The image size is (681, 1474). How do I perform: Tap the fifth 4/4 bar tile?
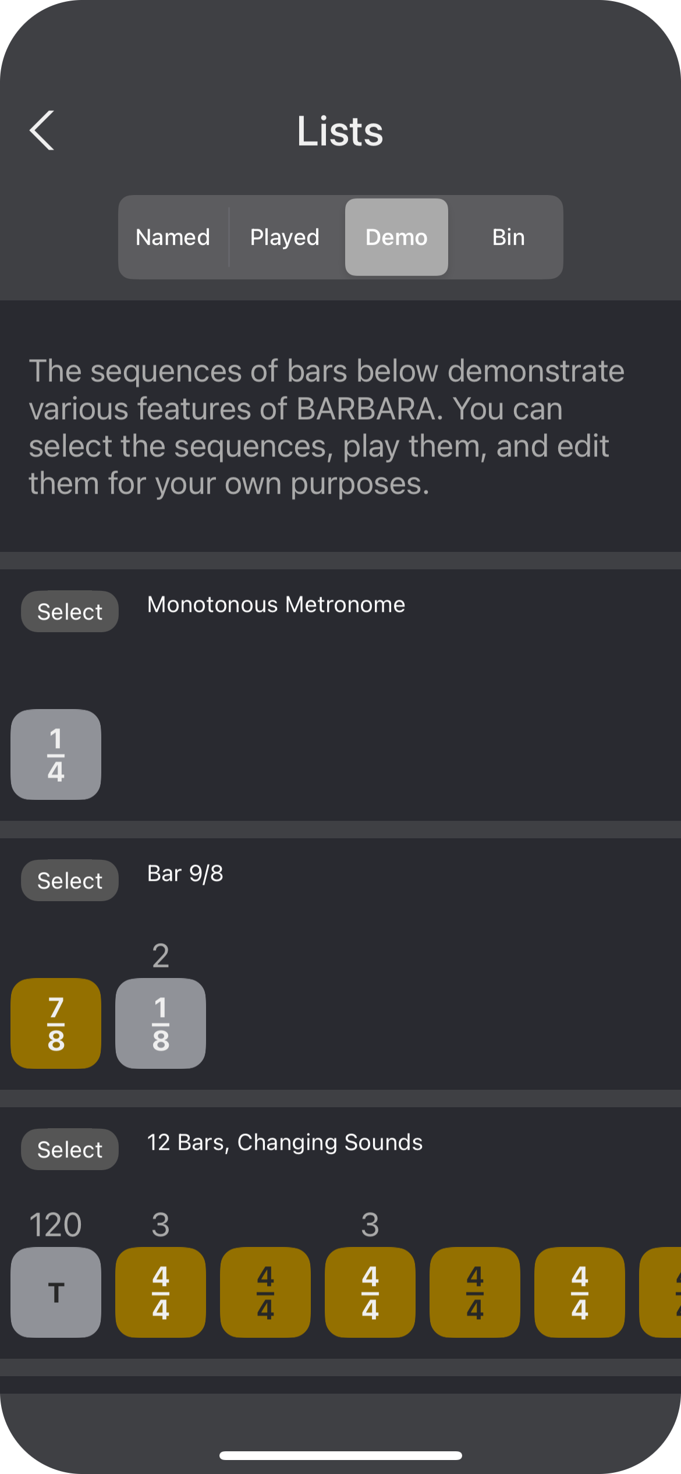(x=580, y=1292)
